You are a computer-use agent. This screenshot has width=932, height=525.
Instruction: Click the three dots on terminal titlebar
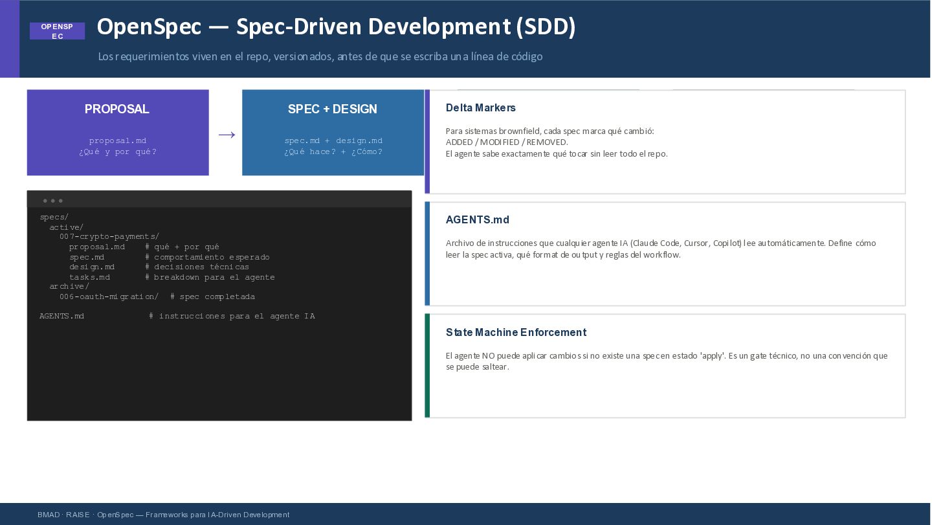pos(52,201)
